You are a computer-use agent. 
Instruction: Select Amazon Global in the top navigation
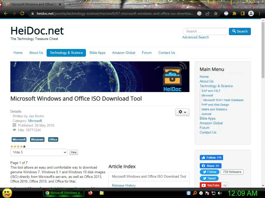124,53
